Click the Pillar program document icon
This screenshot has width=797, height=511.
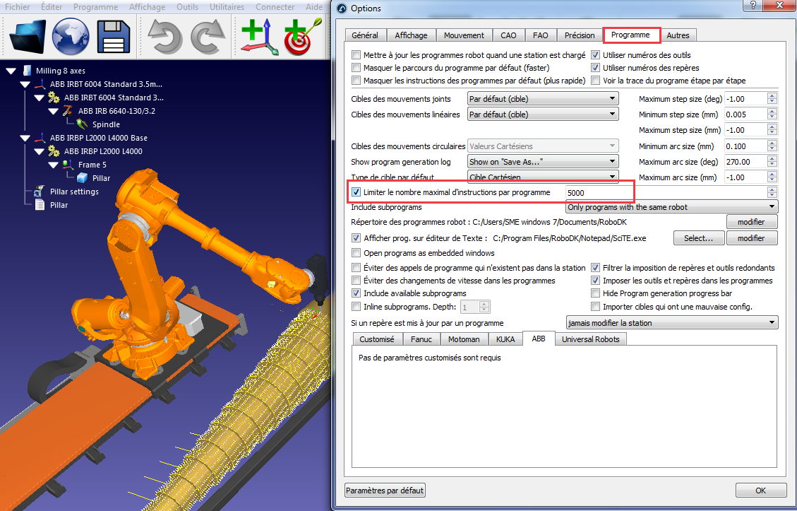[39, 205]
